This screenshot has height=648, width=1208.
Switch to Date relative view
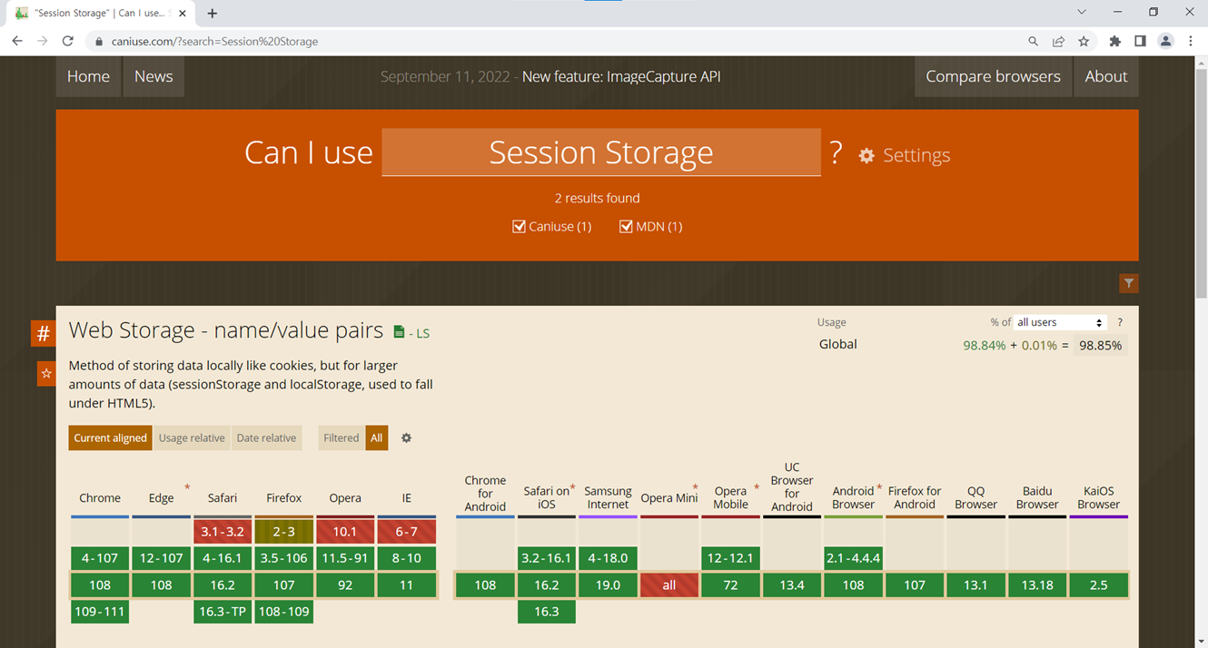[266, 437]
